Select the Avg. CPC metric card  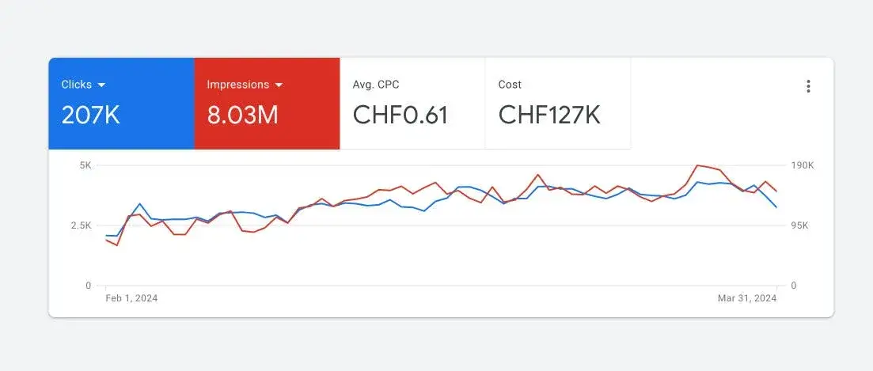pos(412,104)
